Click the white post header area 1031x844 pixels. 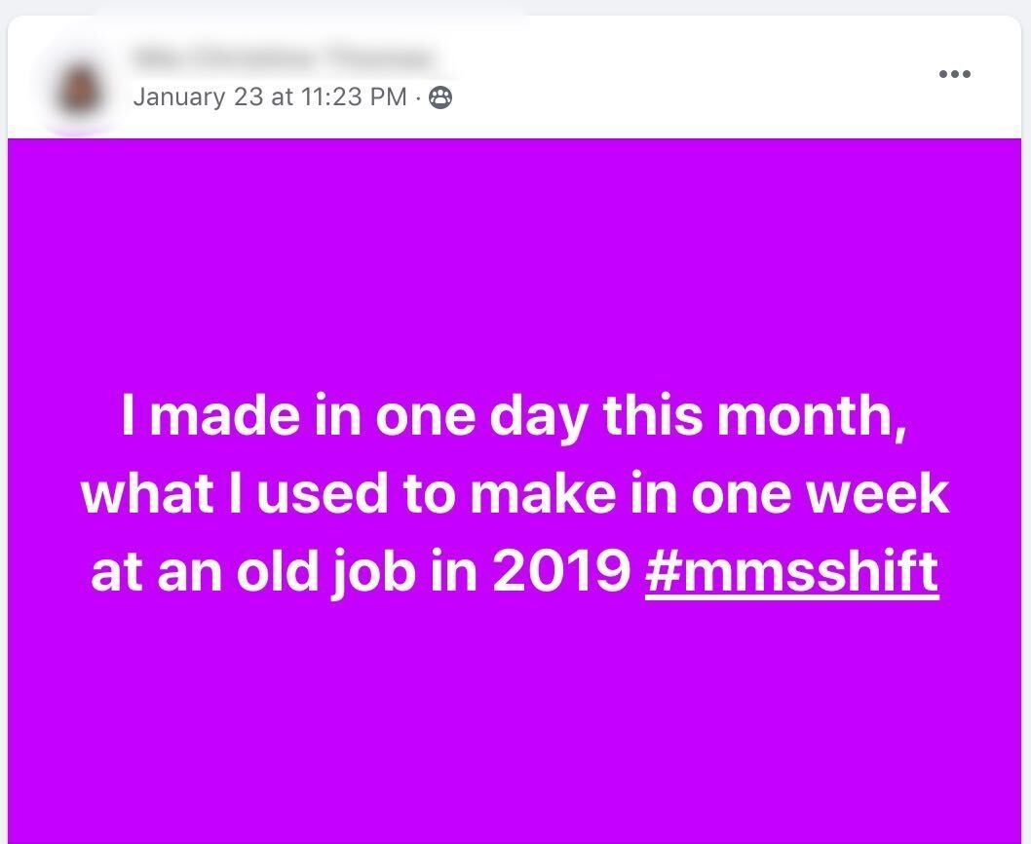pyautogui.click(x=682, y=76)
